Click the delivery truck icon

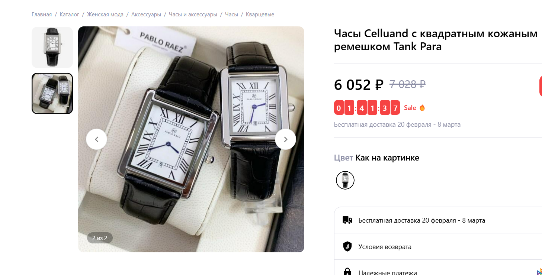(x=347, y=220)
